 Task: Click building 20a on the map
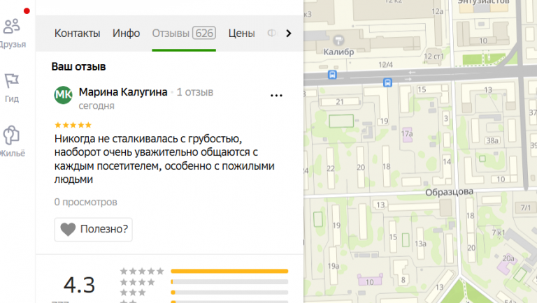click(508, 258)
